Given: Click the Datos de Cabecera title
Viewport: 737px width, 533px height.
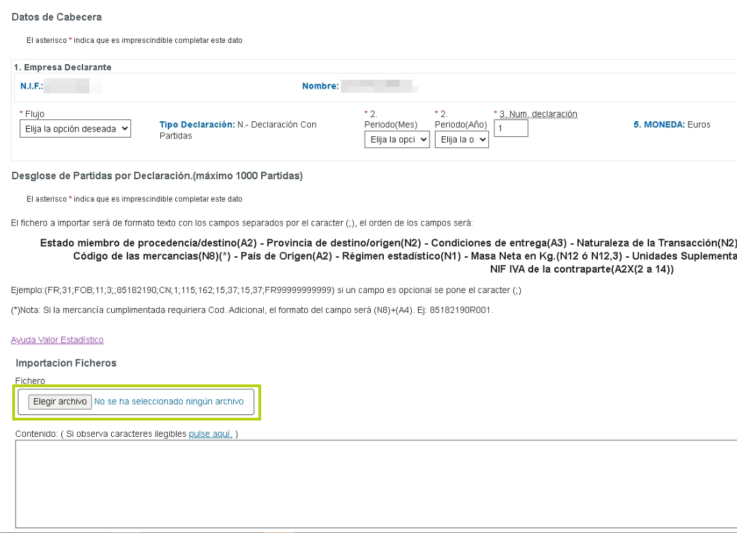Looking at the screenshot, I should point(55,17).
